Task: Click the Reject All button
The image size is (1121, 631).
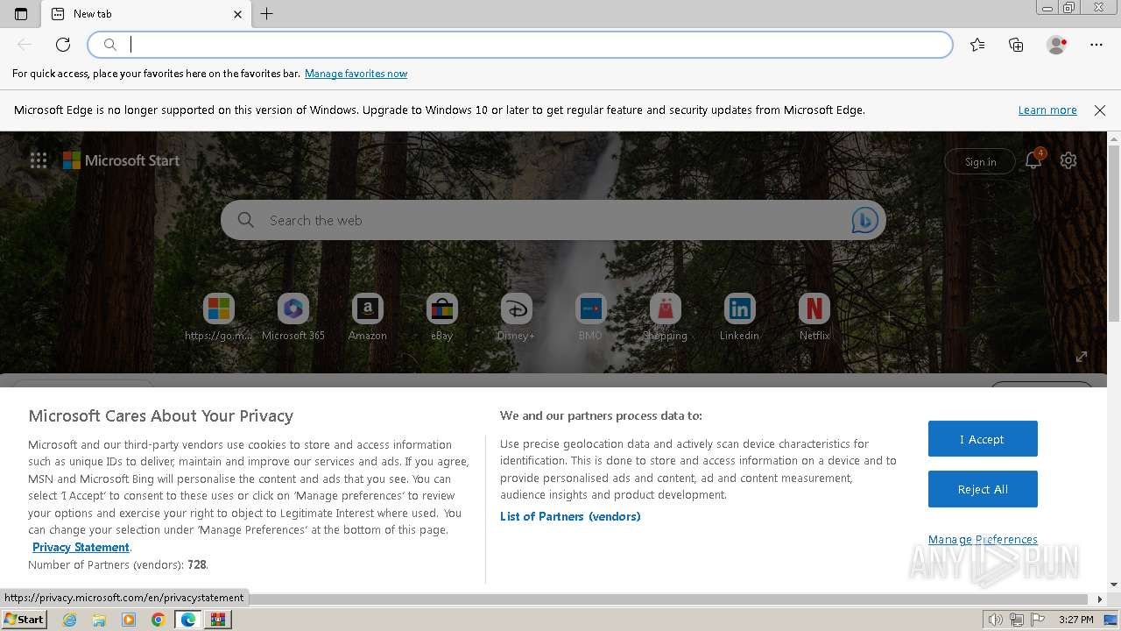Action: coord(983,489)
